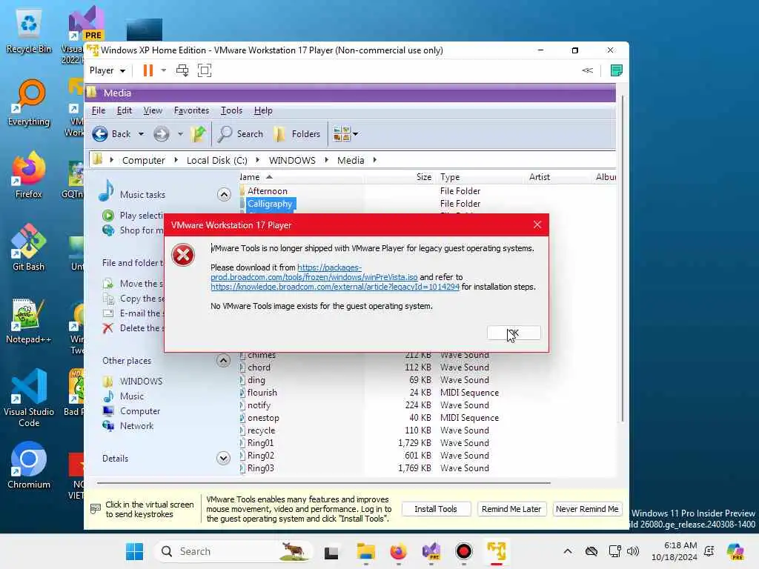
Task: Open Notepad++ desktop shortcut
Action: click(29, 320)
